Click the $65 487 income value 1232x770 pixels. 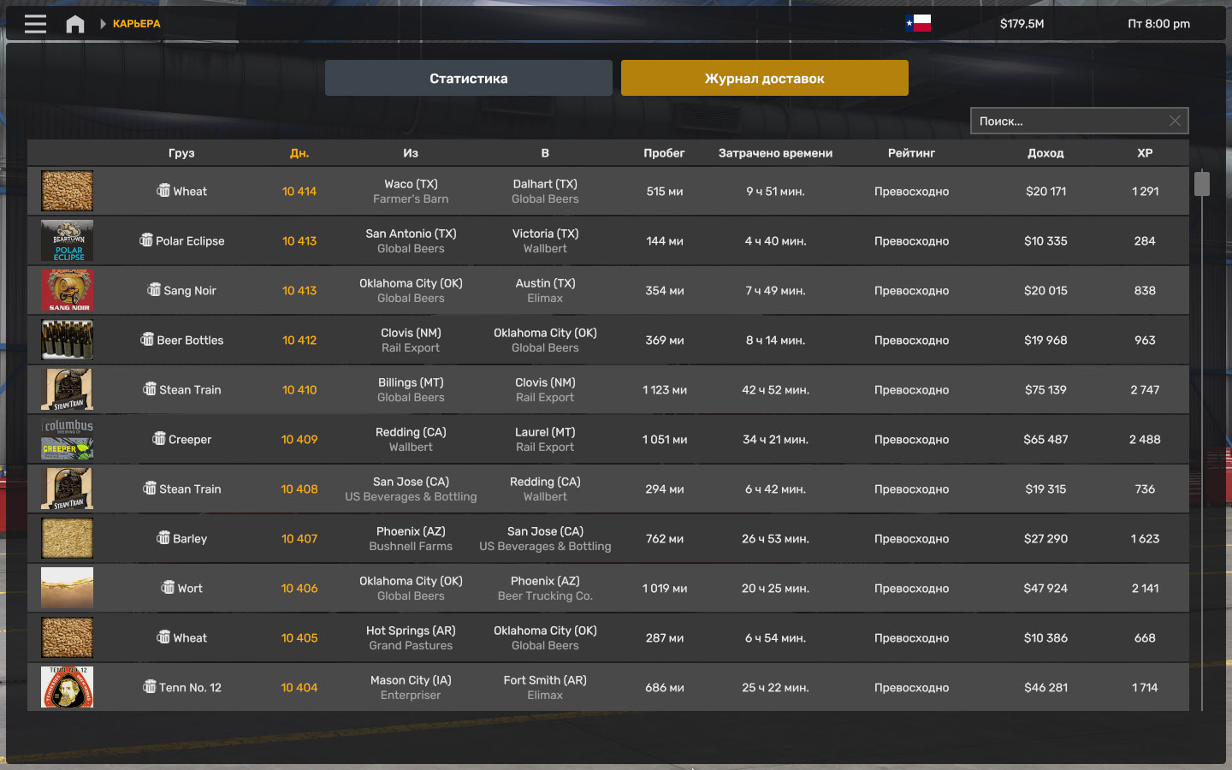pyautogui.click(x=1045, y=439)
